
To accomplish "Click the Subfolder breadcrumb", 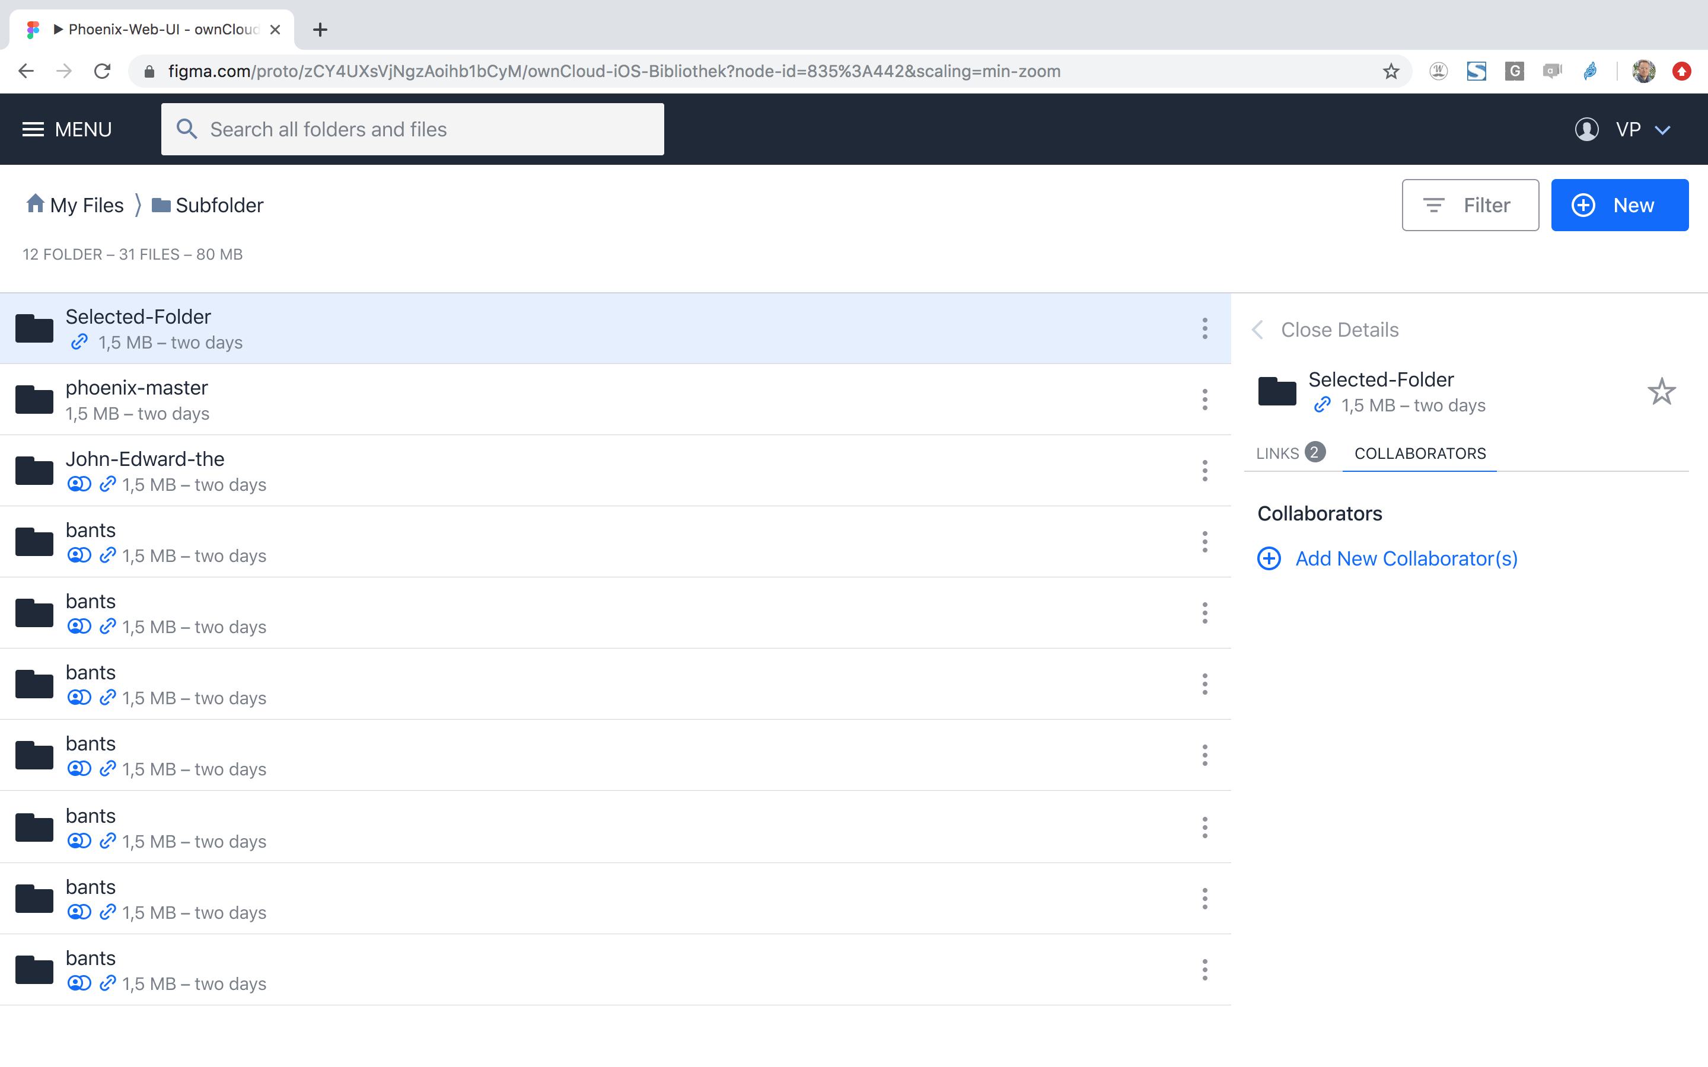I will 208,205.
